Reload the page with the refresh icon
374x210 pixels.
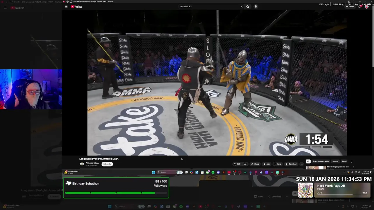[71, 1]
